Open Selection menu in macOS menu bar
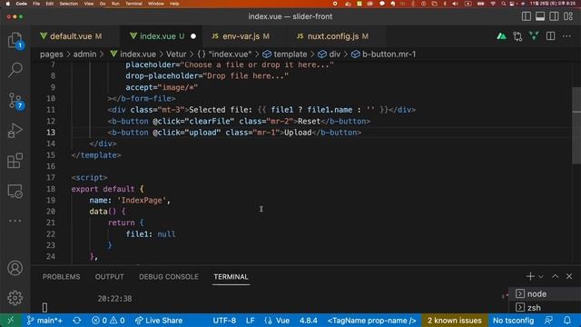The image size is (581, 327). (x=69, y=4)
